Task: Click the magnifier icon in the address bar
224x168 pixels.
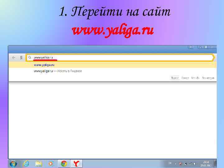Action: (x=30, y=58)
